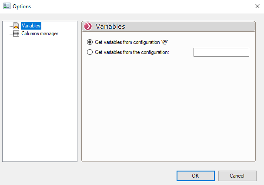The width and height of the screenshot is (264, 185).
Task: Select the Variables tree item label
Action: (31, 26)
